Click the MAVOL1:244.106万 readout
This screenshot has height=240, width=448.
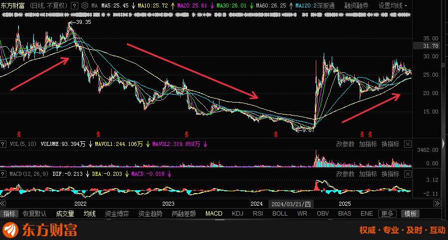[119, 144]
